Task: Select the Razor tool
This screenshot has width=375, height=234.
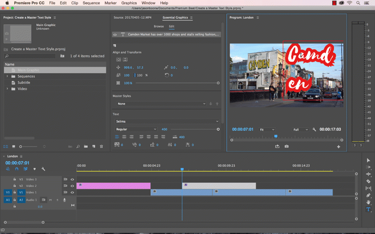Action: (368, 181)
